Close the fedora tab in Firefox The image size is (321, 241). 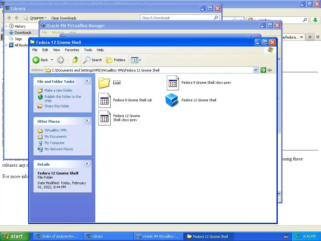coord(301,37)
